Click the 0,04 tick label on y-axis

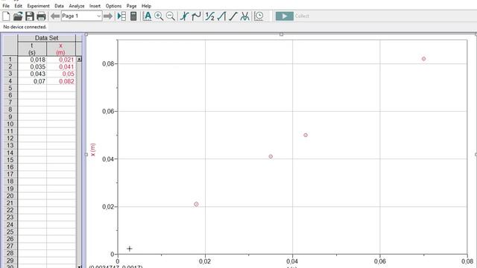point(107,159)
